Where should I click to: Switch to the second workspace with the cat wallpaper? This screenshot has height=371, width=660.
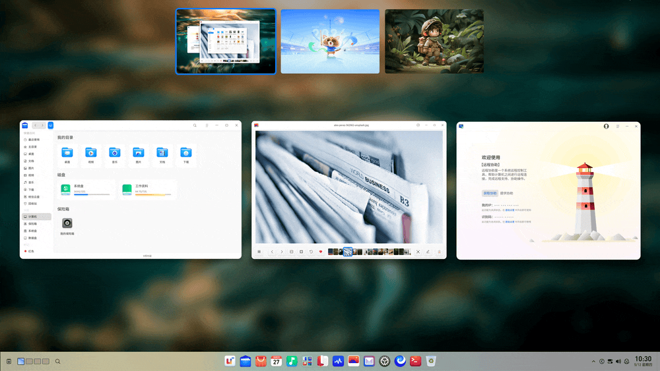(330, 41)
